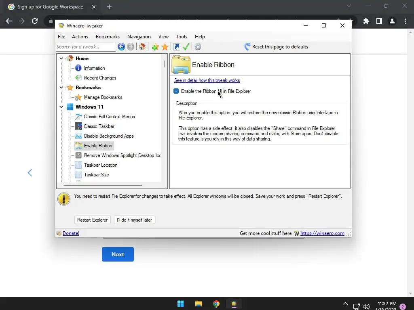Screen dimensions: 414x310
Task: Click the volume icon in system tray
Action: [x=366, y=307]
